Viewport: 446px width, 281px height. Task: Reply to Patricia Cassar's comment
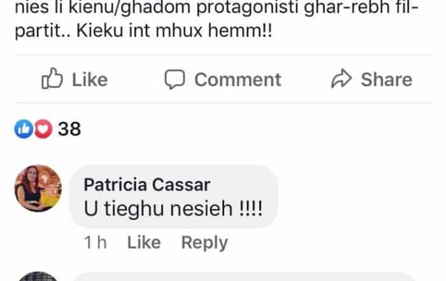coord(205,243)
